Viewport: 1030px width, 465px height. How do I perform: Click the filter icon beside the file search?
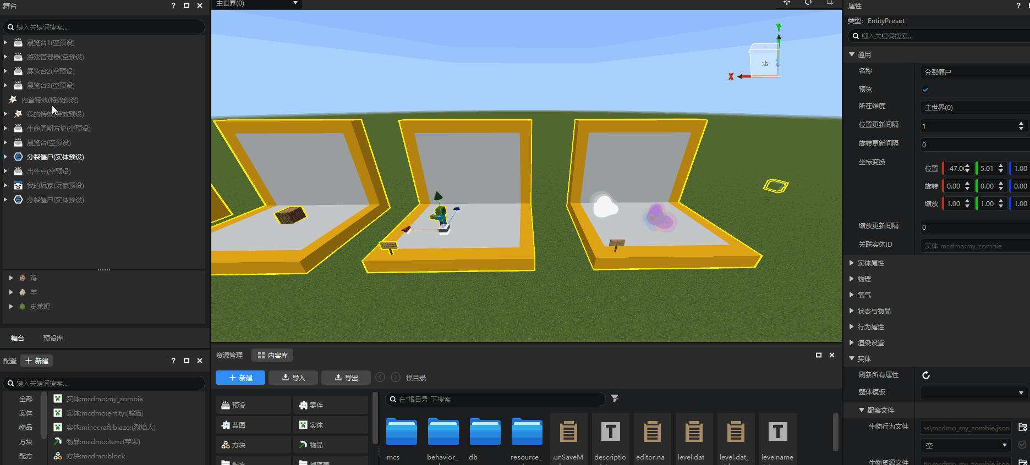pyautogui.click(x=615, y=398)
